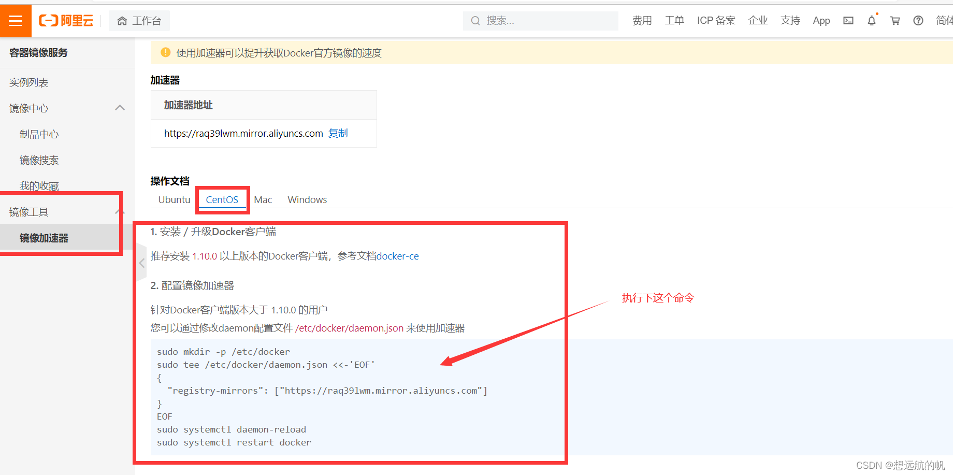
Task: Click 'sudo systemctl daemon-reload' line
Action: [232, 429]
